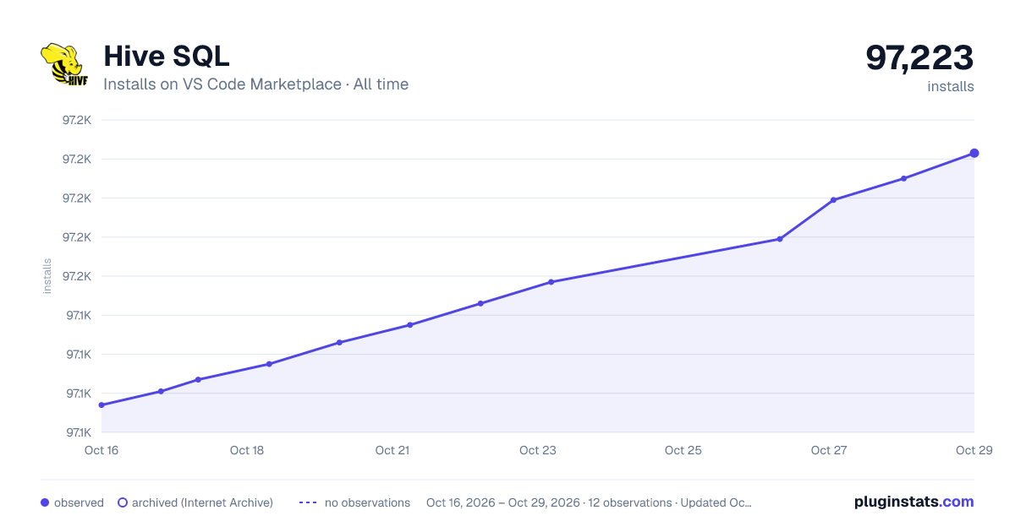1015x532 pixels.
Task: Click the 'no observations' legend label
Action: pyautogui.click(x=367, y=502)
